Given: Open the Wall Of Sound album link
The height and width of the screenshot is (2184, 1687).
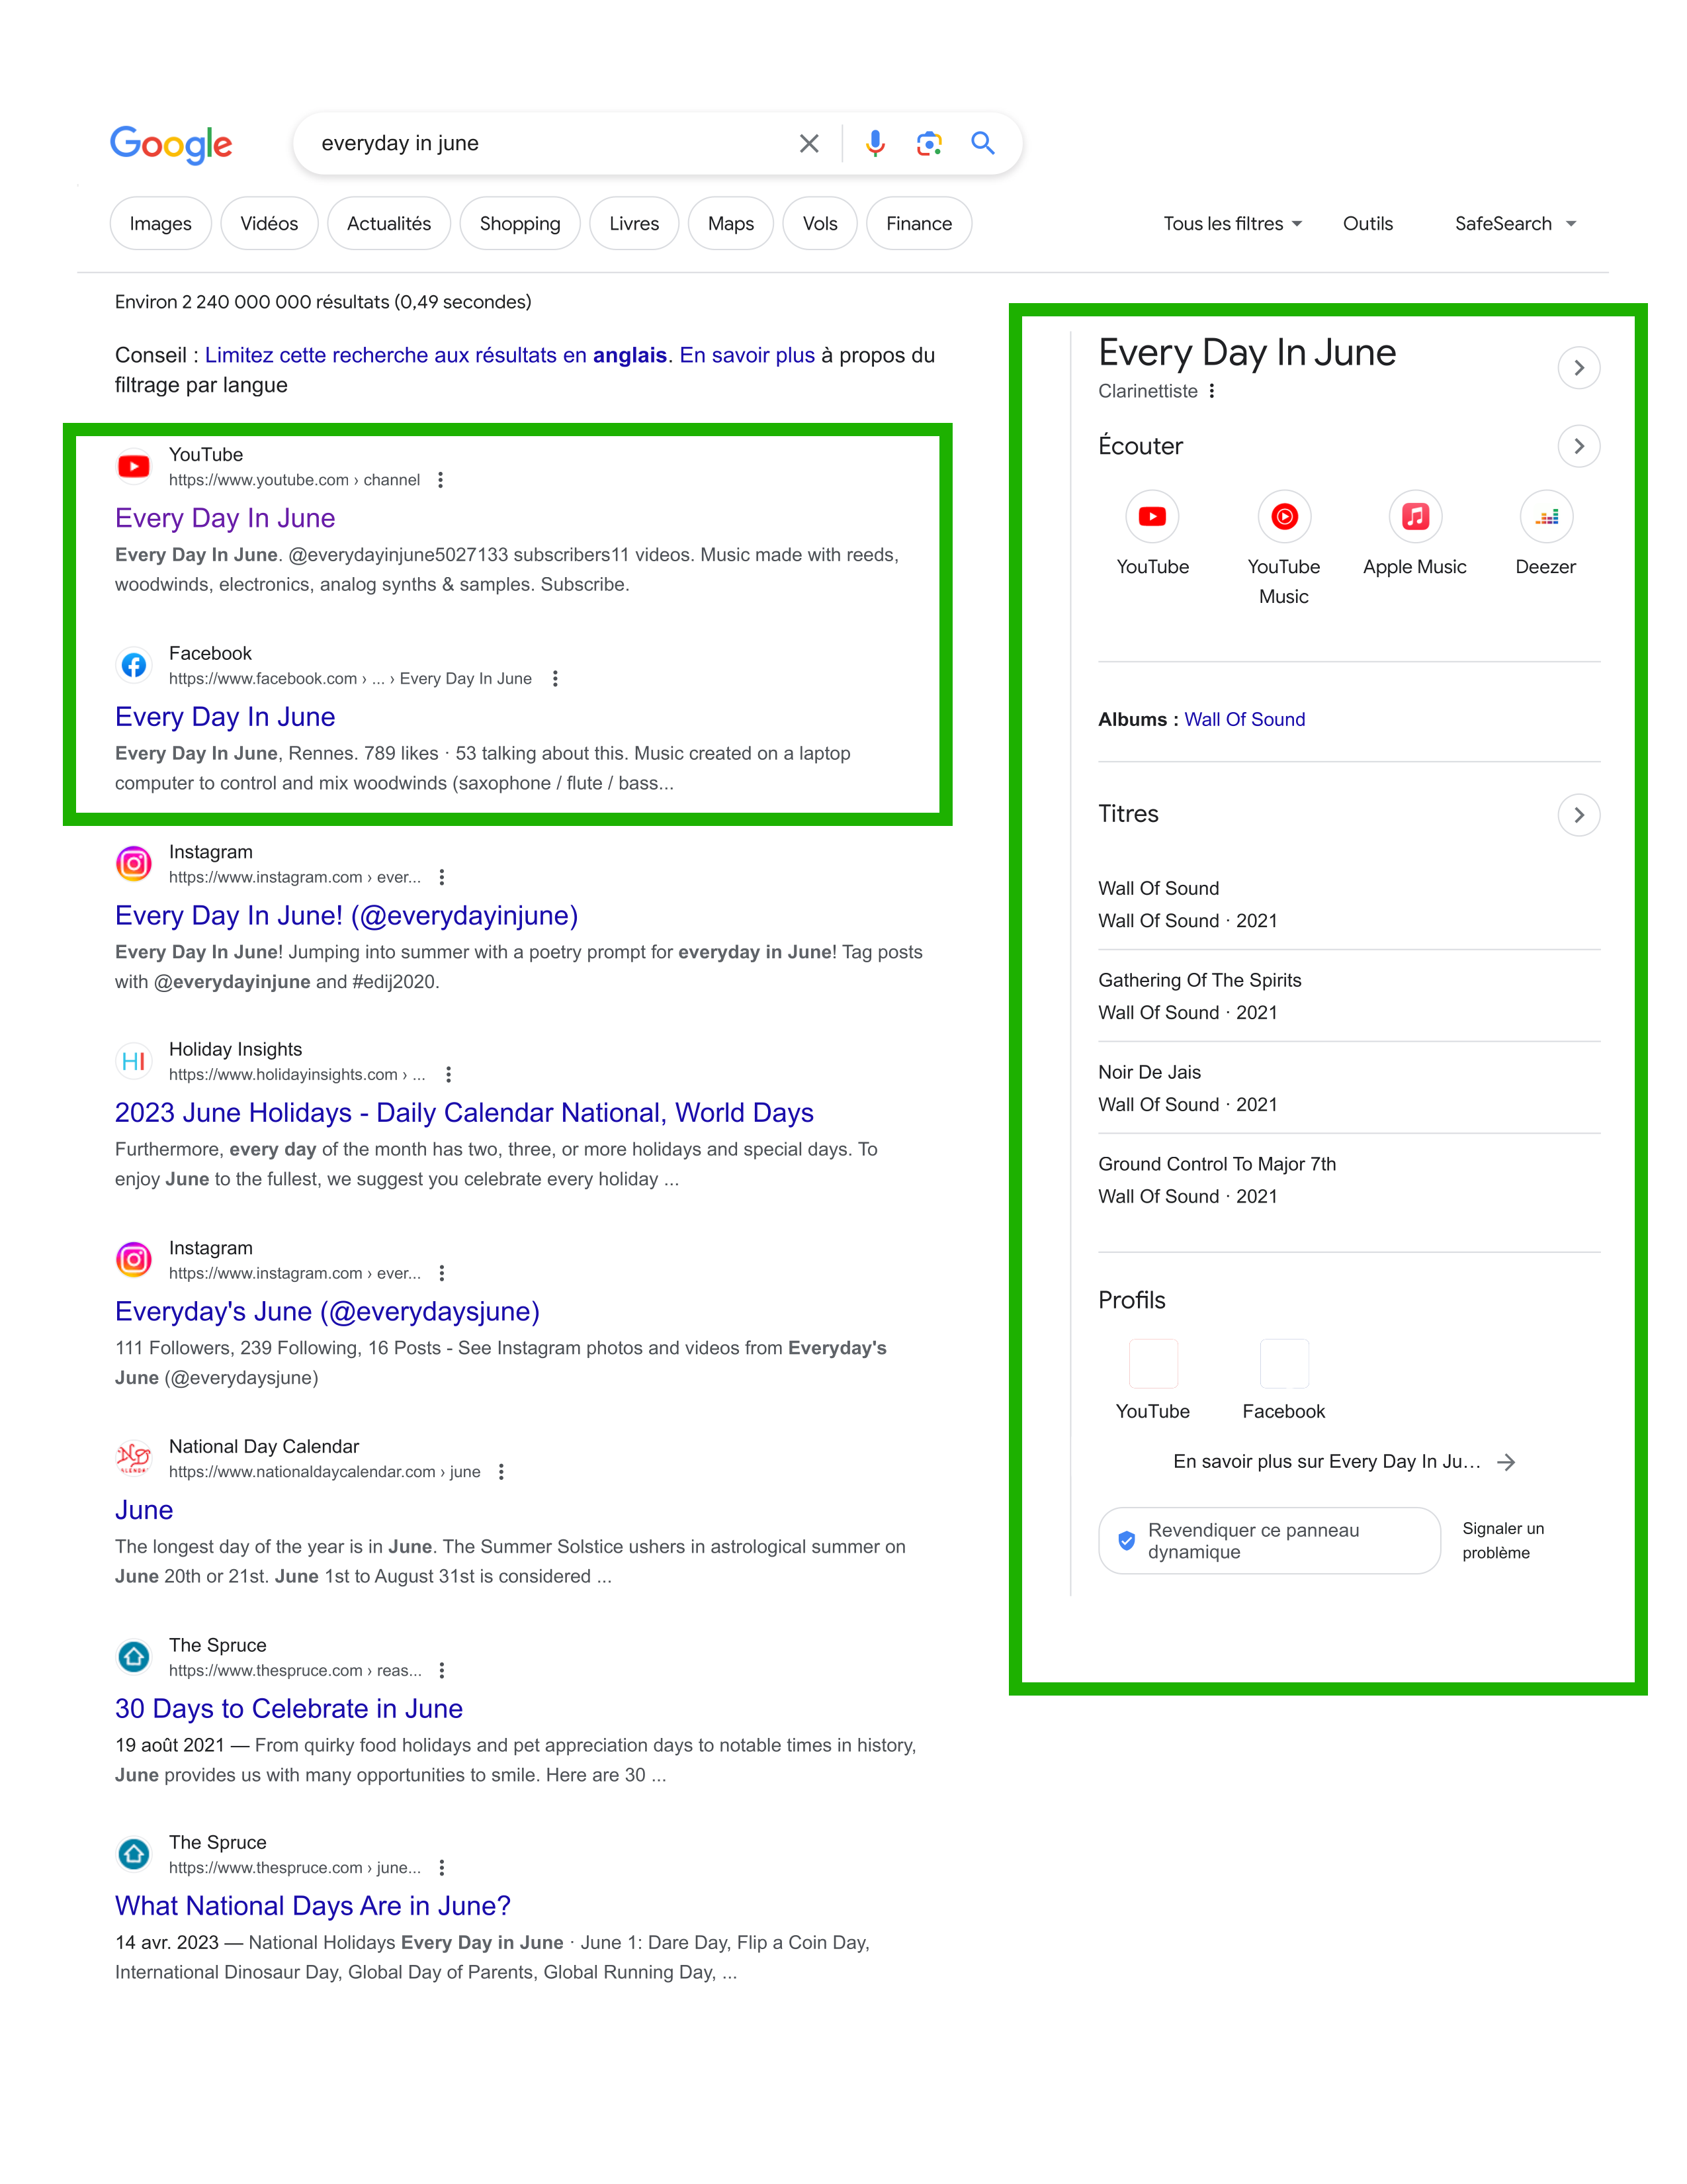Looking at the screenshot, I should [1244, 720].
